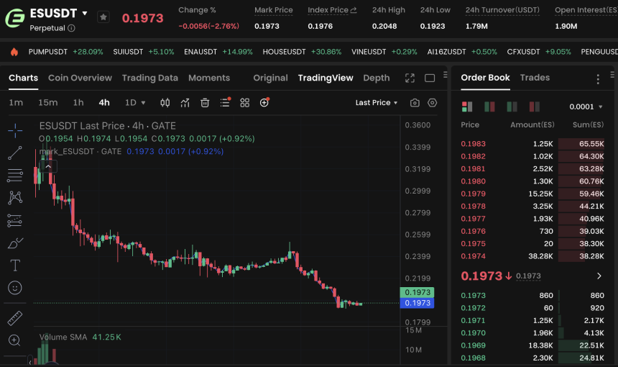Click ask price 0.1974 row
618x367 pixels.
[532, 256]
